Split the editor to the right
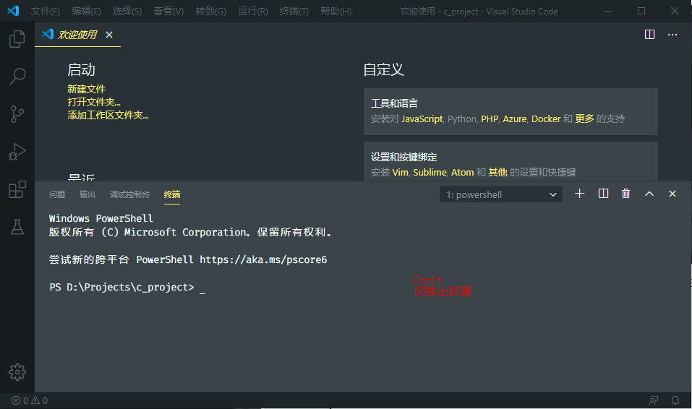The height and width of the screenshot is (409, 692). 649,35
